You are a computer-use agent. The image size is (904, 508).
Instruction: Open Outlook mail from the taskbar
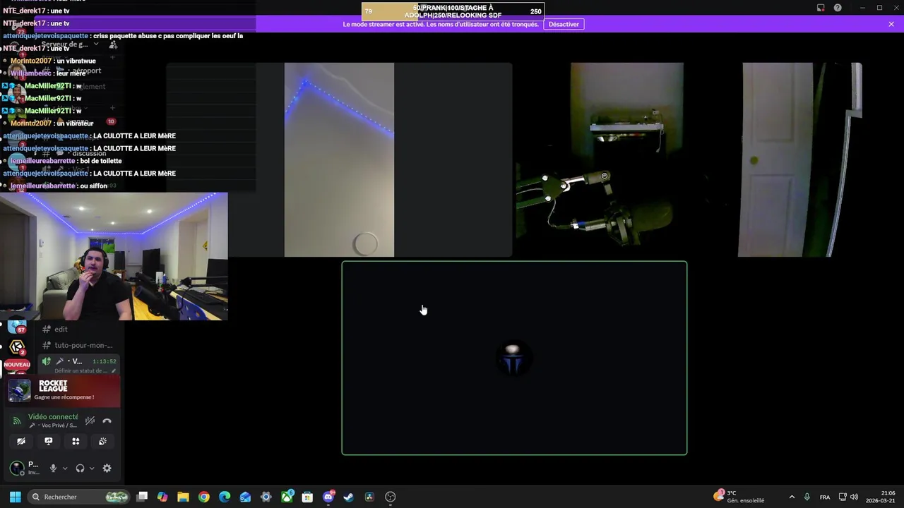[245, 497]
